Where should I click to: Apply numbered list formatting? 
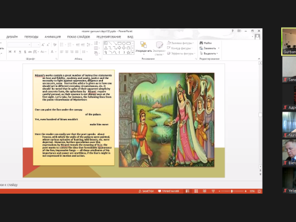coord(70,44)
